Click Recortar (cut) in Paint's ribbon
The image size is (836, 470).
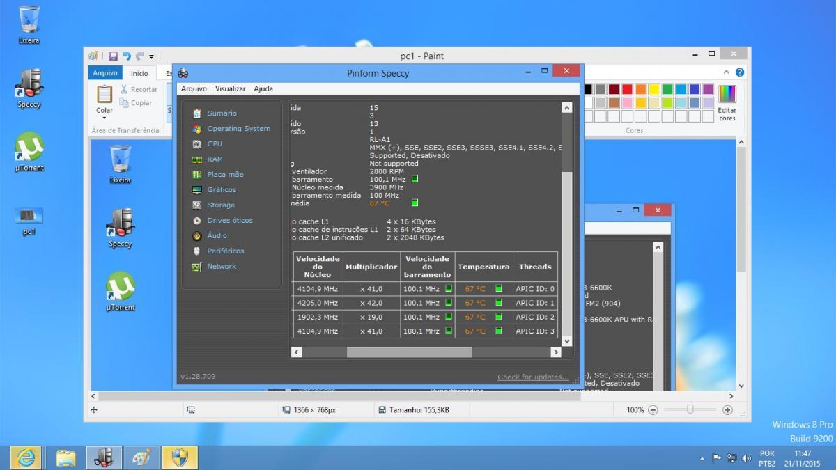[139, 89]
